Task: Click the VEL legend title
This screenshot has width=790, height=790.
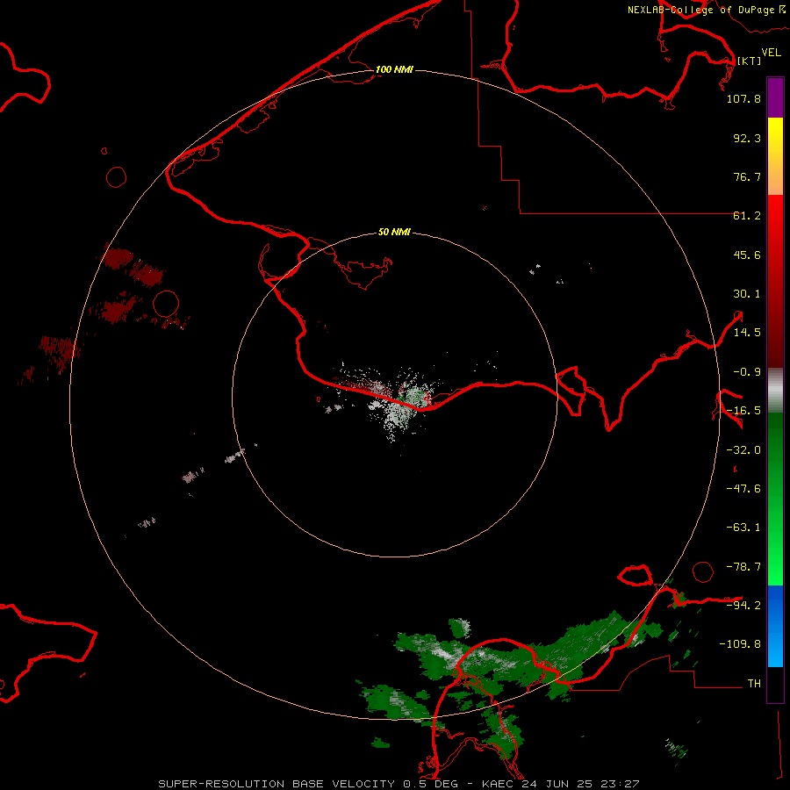Action: [771, 53]
